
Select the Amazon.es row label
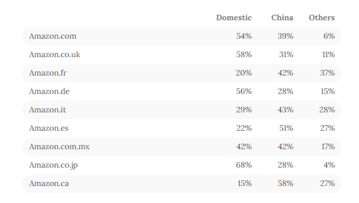click(48, 128)
